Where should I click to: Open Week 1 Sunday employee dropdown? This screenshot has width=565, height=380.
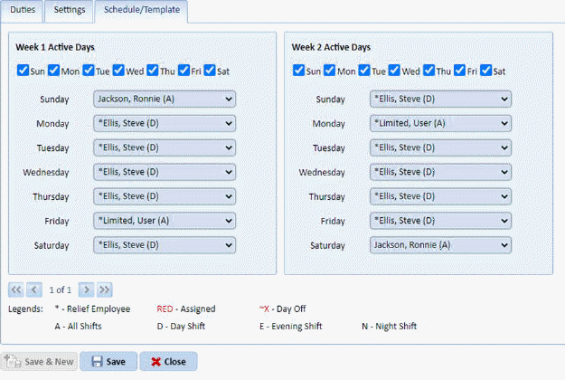(165, 99)
